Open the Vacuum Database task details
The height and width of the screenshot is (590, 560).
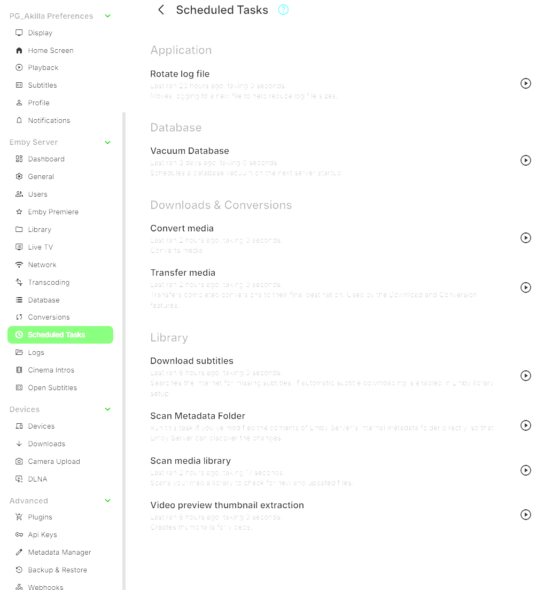pyautogui.click(x=190, y=151)
